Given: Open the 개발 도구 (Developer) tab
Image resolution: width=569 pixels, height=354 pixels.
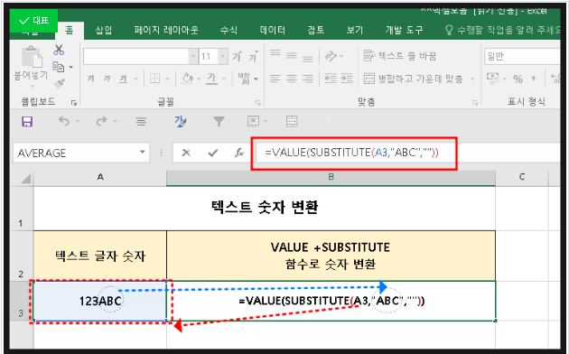Looking at the screenshot, I should point(405,30).
